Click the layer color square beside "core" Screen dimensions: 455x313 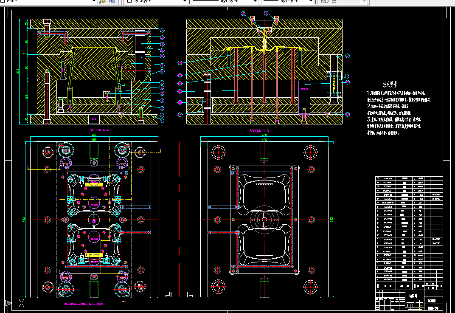click(3, 1)
